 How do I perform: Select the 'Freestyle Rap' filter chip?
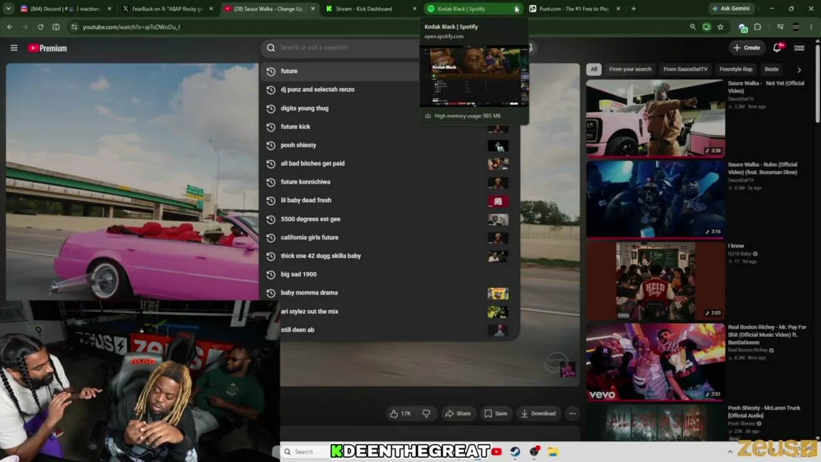click(x=736, y=69)
